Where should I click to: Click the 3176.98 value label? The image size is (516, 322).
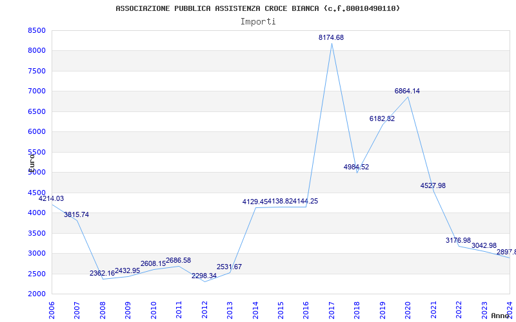[459, 240]
